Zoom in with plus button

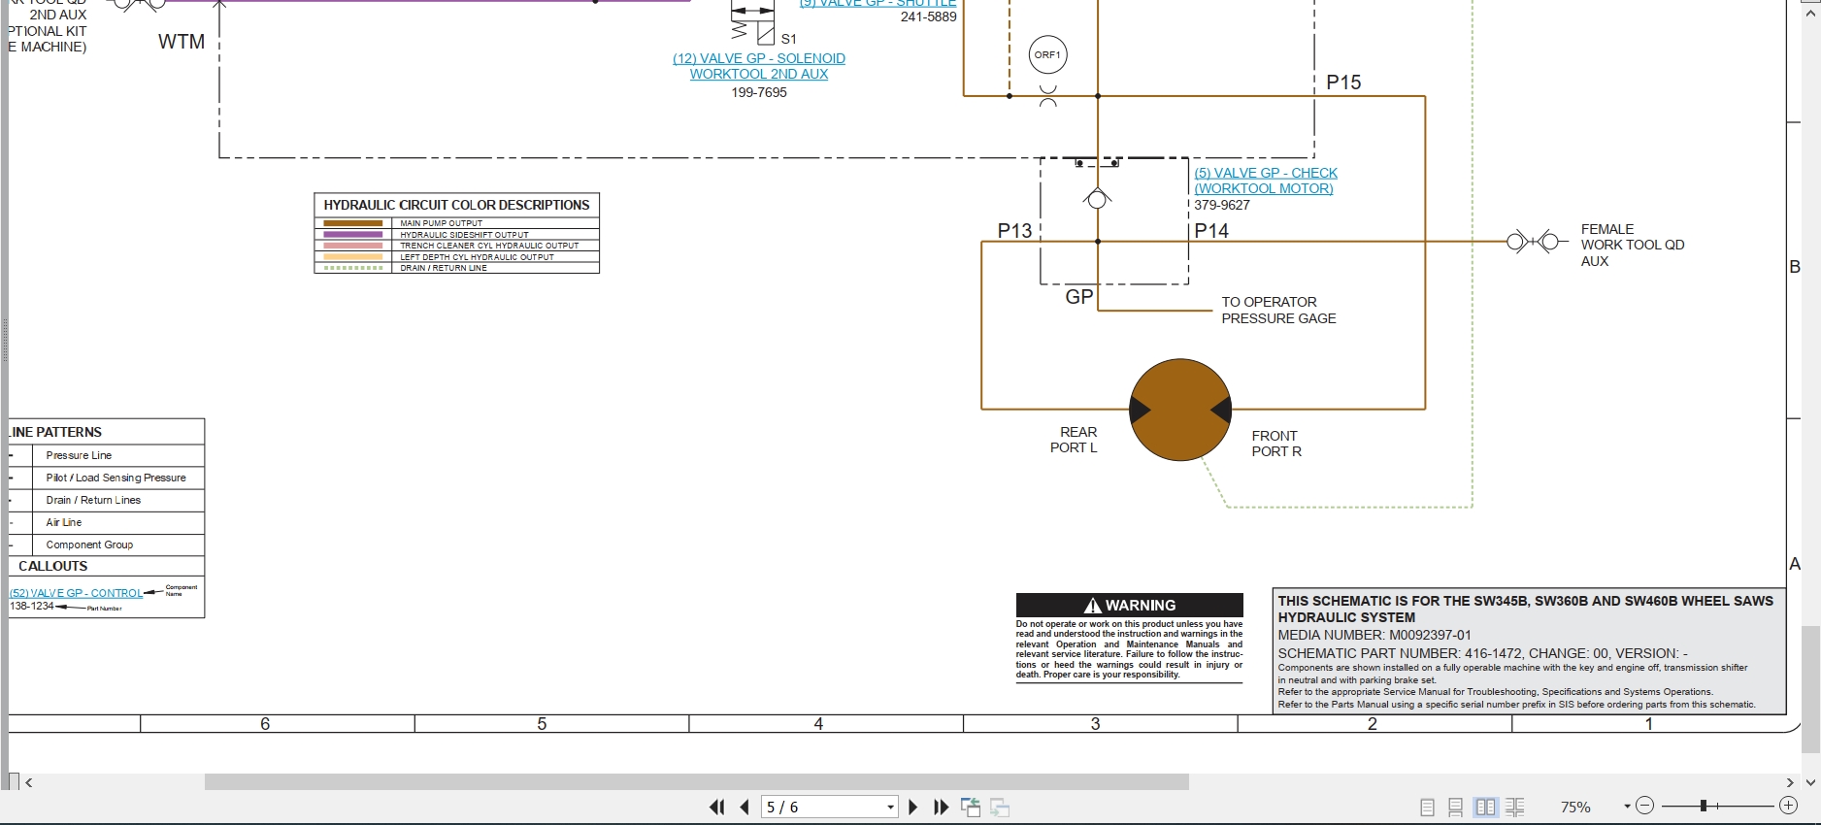point(1788,806)
